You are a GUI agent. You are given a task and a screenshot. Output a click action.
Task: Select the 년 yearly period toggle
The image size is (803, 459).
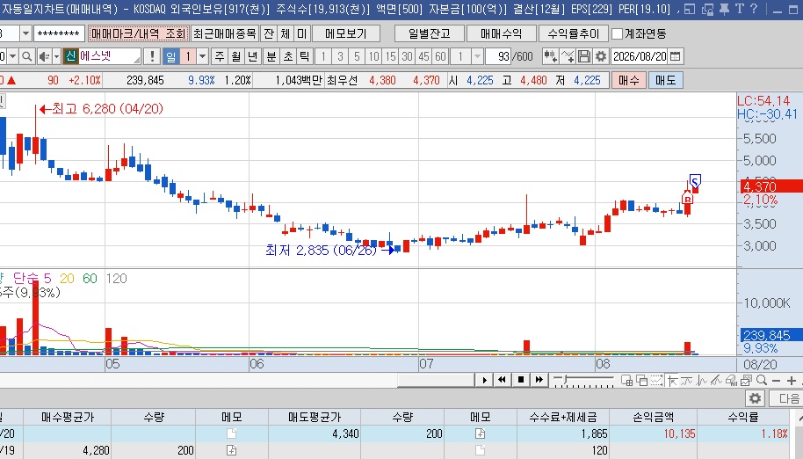click(x=253, y=56)
